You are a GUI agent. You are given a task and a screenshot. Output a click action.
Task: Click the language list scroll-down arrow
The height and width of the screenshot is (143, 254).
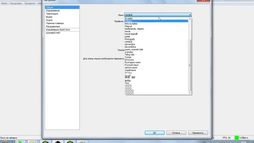point(190,93)
